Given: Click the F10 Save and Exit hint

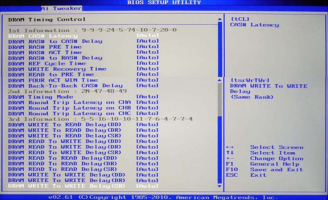Looking at the screenshot, I should pos(264,169).
